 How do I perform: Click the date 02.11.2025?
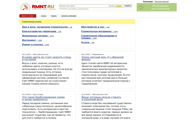pyautogui.click(x=86, y=54)
